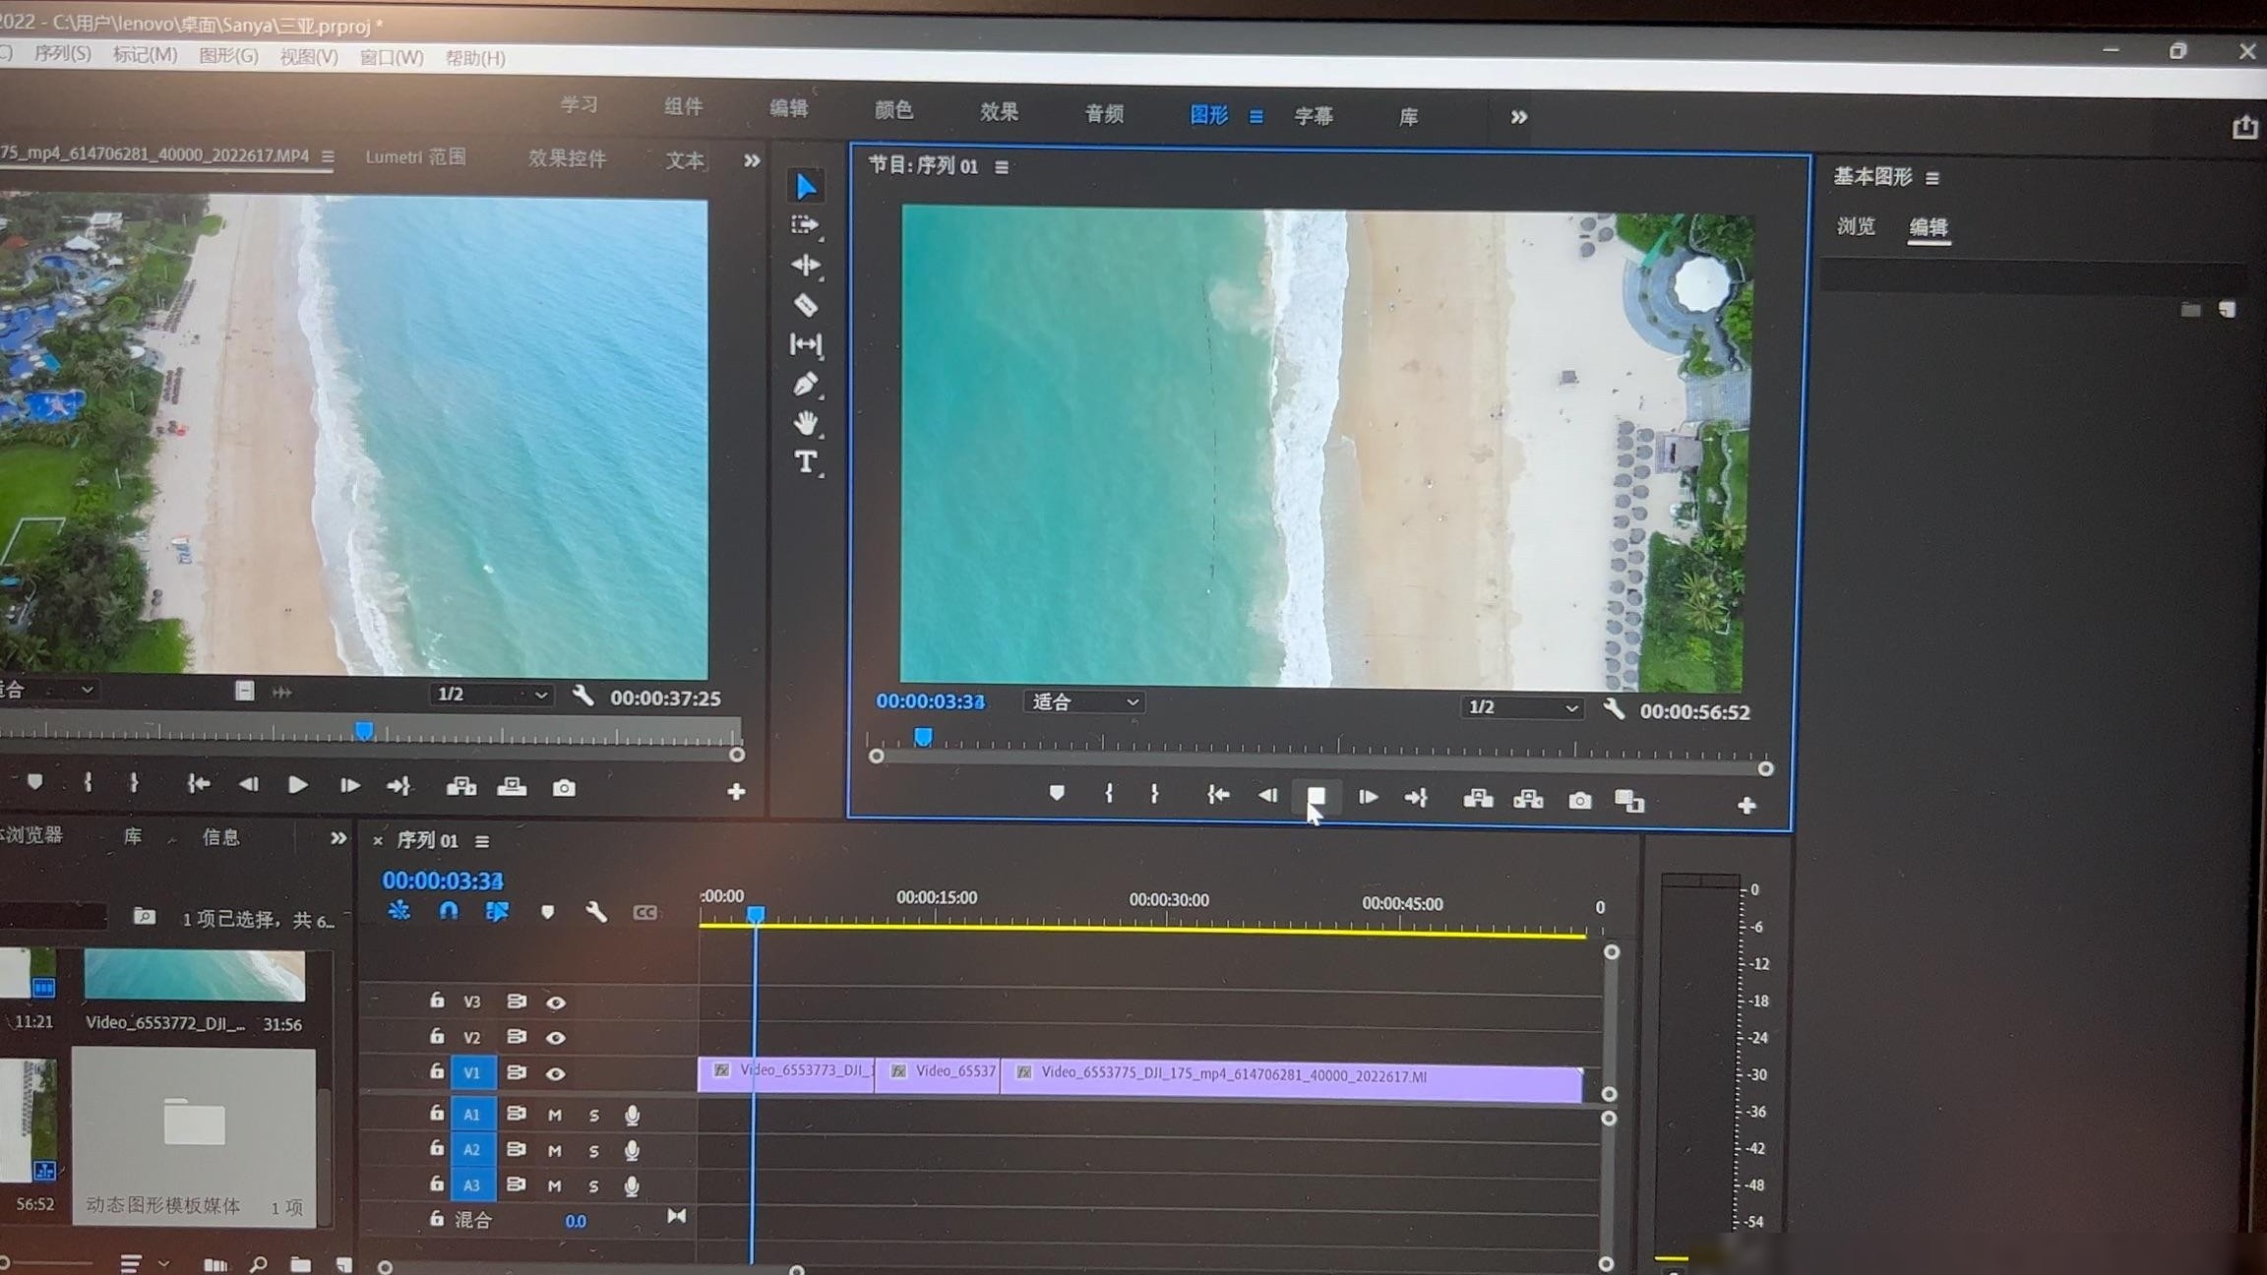Step forward one frame in Program monitor
Viewport: 2267px width, 1275px height.
coord(1368,797)
